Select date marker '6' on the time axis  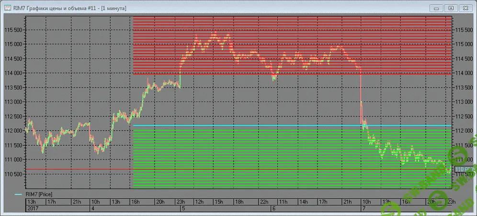(x=273, y=209)
